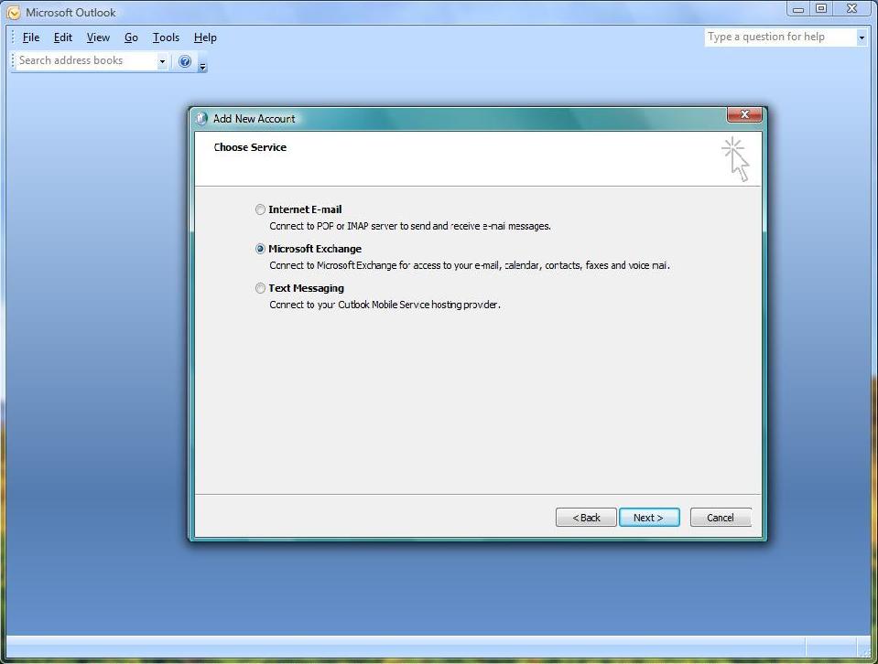Open the Edit menu
Screen dimensions: 878x664
[62, 37]
